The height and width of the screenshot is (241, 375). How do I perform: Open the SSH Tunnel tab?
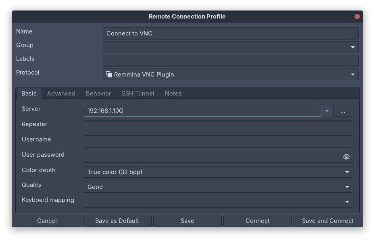(138, 93)
